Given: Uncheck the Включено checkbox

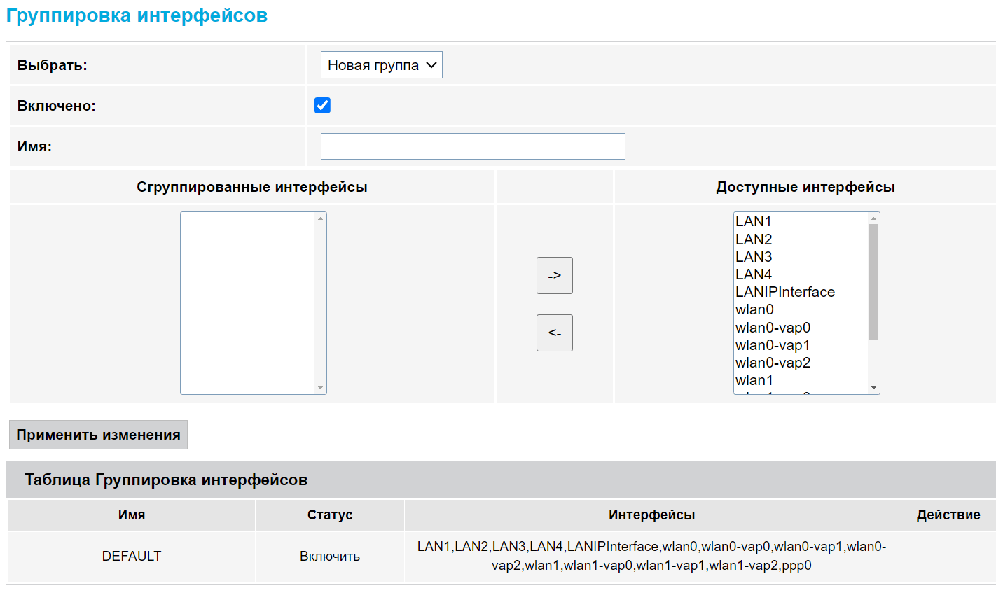Looking at the screenshot, I should (x=322, y=106).
